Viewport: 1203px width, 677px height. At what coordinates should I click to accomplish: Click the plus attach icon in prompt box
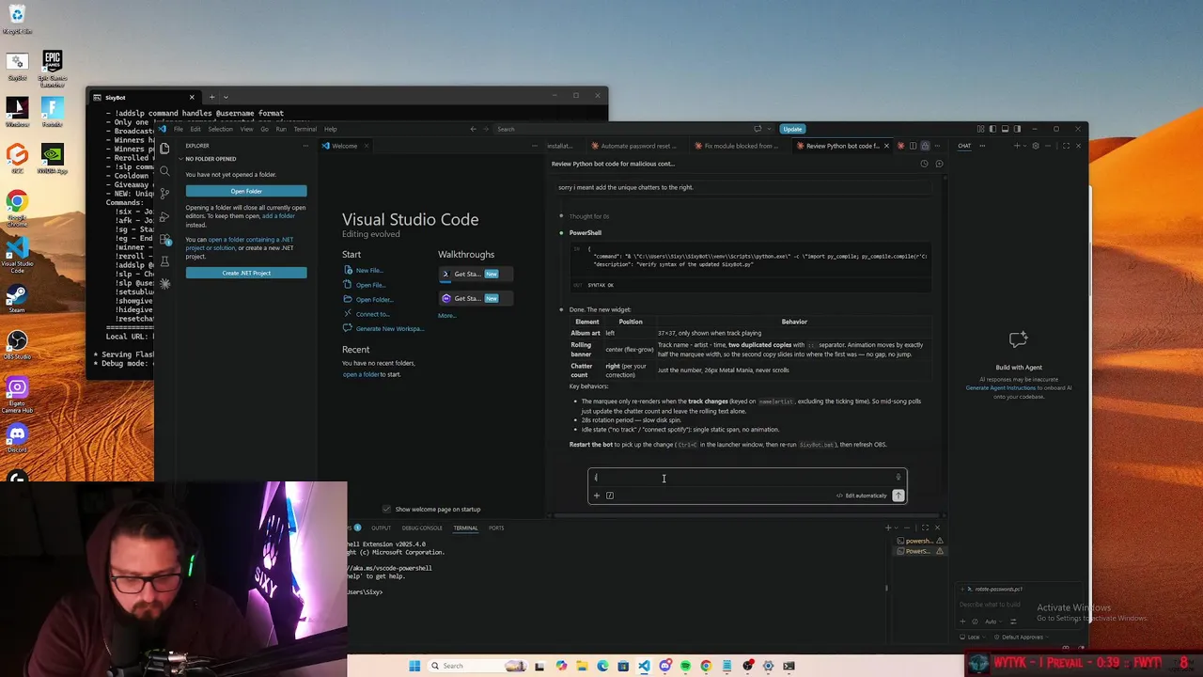tap(596, 496)
